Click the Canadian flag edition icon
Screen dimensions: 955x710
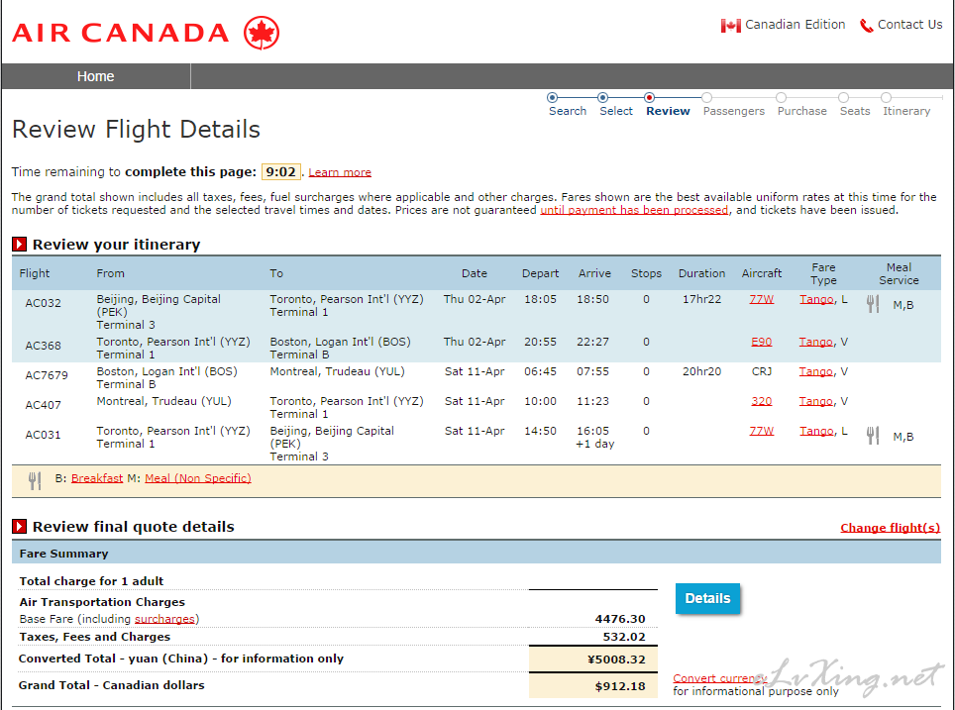coord(730,26)
